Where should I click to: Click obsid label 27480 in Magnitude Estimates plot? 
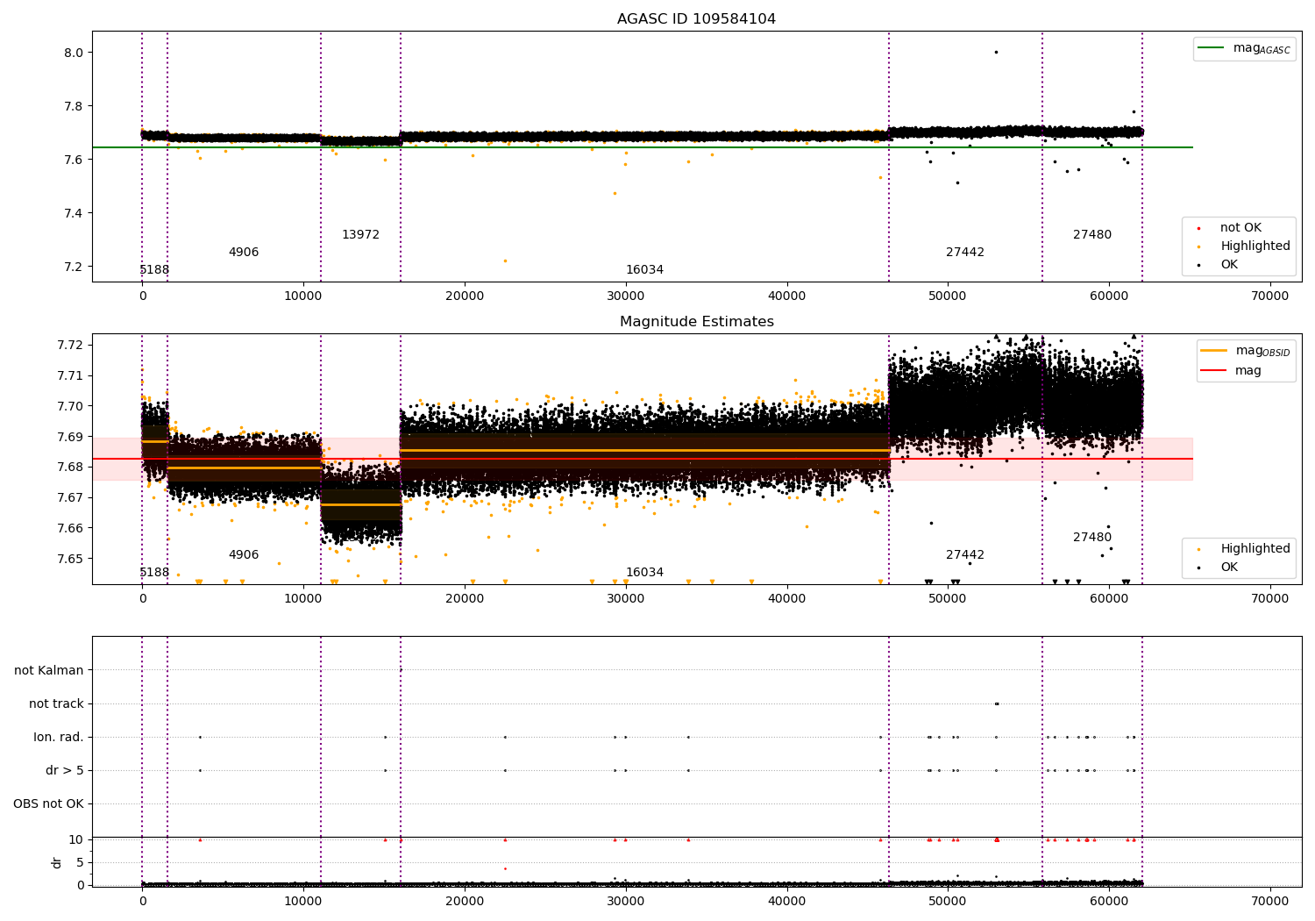(x=1092, y=538)
